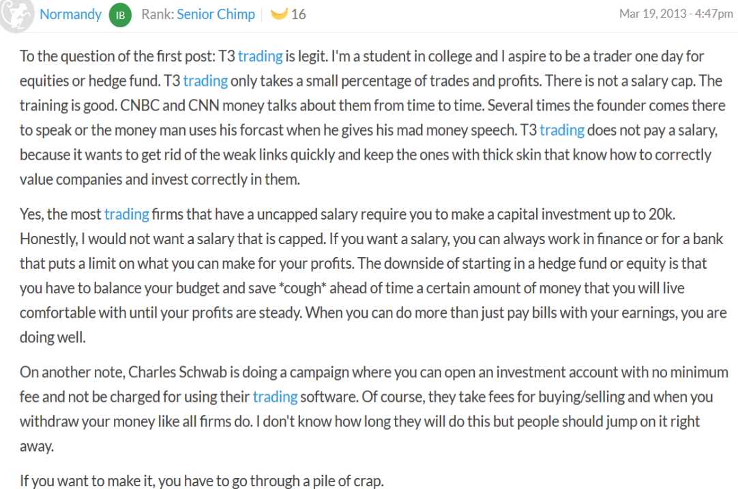Viewport: 738px width, 489px height.
Task: Open the trading link before 'is legit'
Action: (260, 57)
